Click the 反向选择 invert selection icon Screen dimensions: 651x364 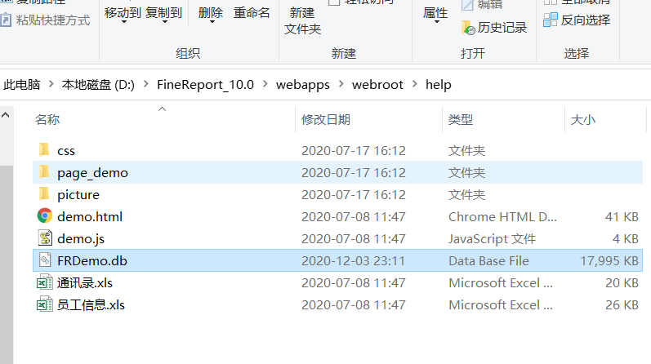click(550, 20)
